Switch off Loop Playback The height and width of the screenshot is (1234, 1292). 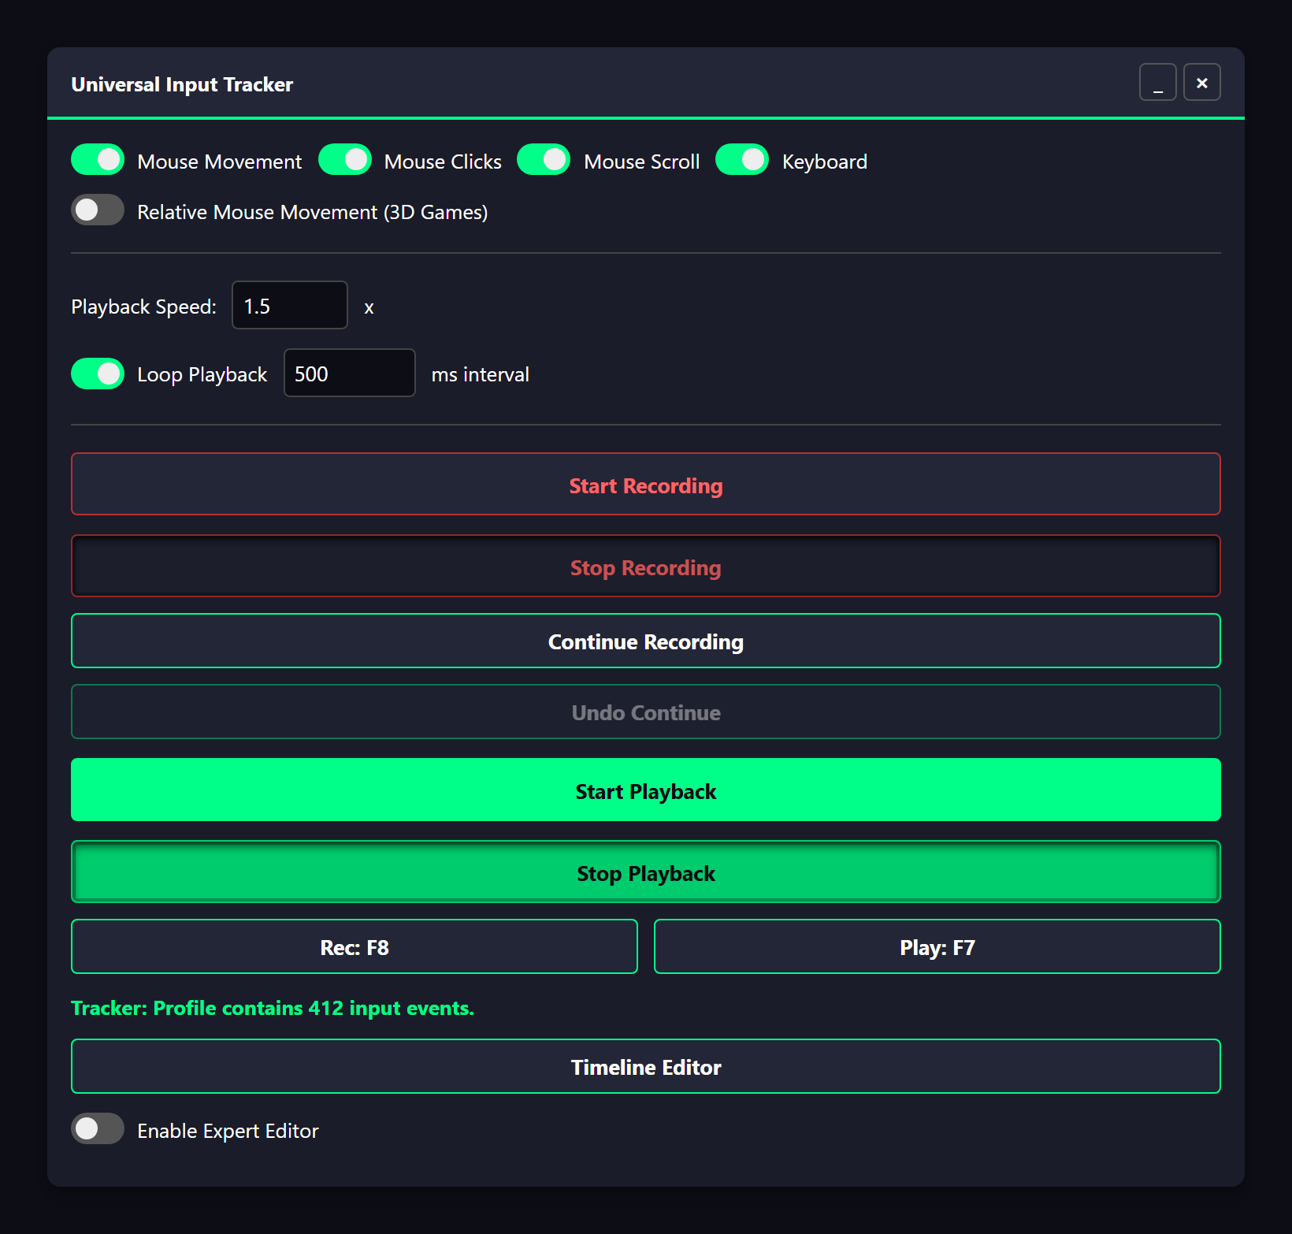[x=98, y=374]
